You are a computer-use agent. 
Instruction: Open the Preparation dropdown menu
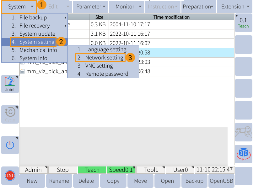[198, 6]
